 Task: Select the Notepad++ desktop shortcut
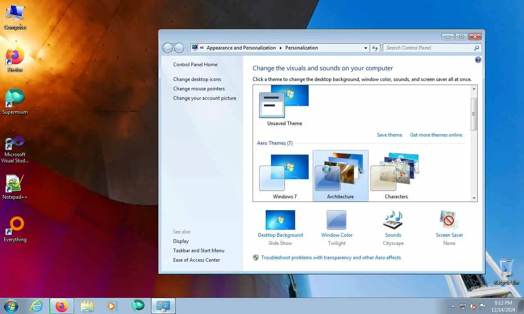coord(15,187)
